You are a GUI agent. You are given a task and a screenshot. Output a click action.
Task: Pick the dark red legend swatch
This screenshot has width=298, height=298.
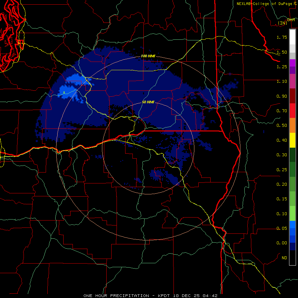(292, 96)
